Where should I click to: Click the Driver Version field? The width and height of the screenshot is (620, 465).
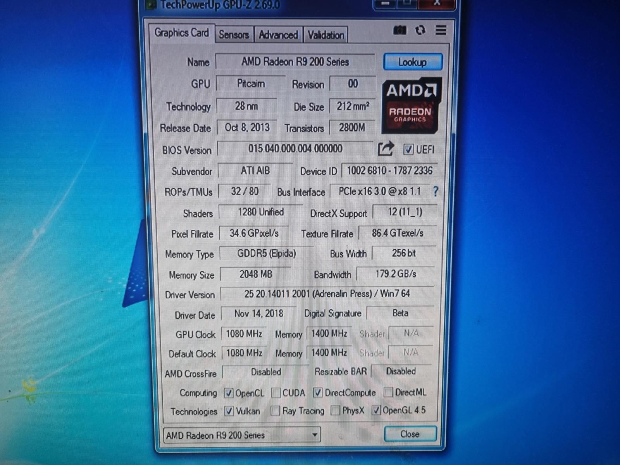coord(327,294)
